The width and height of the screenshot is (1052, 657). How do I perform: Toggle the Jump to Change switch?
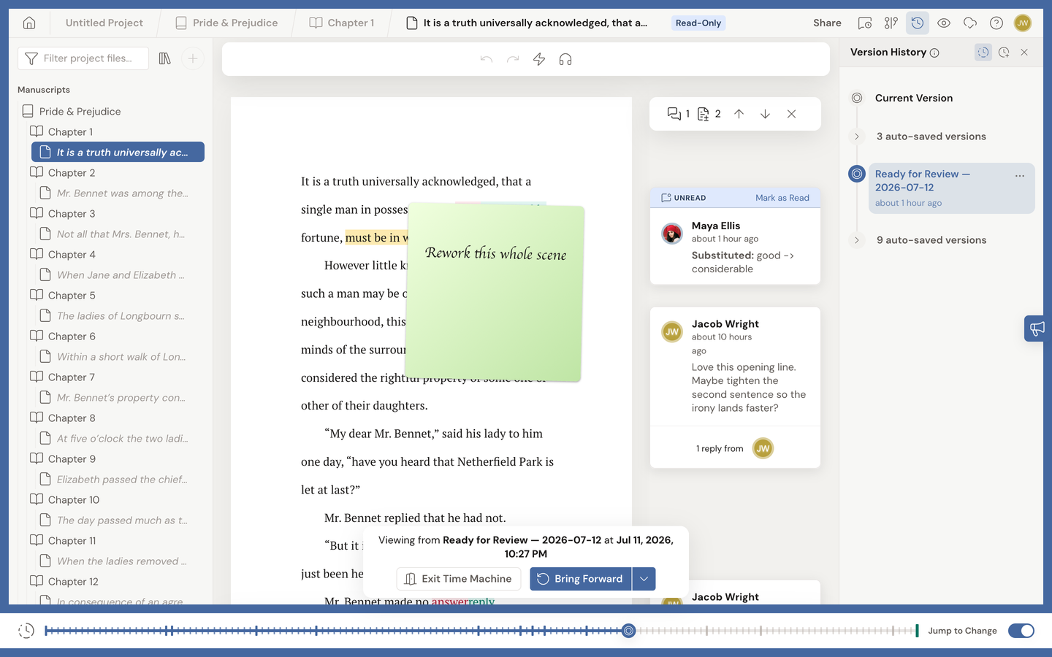(1021, 631)
